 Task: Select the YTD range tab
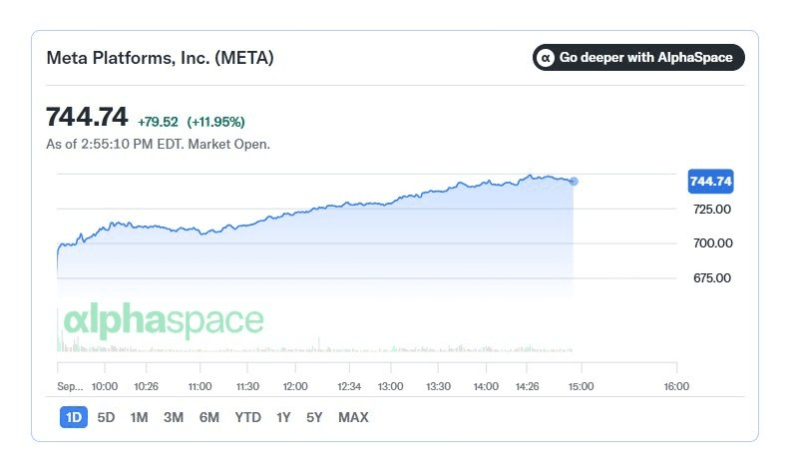click(247, 417)
